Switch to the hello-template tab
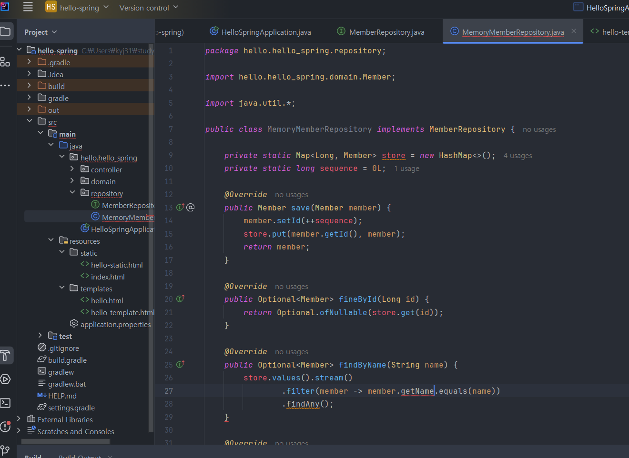 pyautogui.click(x=609, y=32)
